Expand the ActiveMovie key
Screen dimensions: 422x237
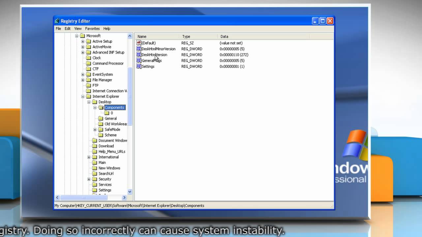[x=83, y=47]
